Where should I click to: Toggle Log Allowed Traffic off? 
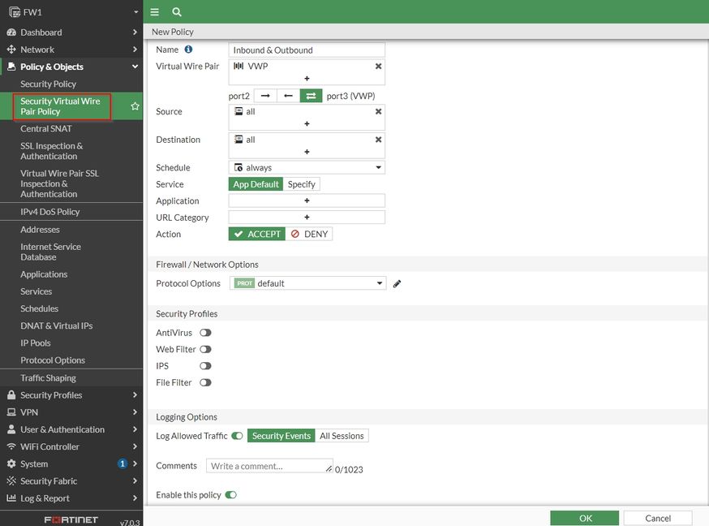coord(237,436)
